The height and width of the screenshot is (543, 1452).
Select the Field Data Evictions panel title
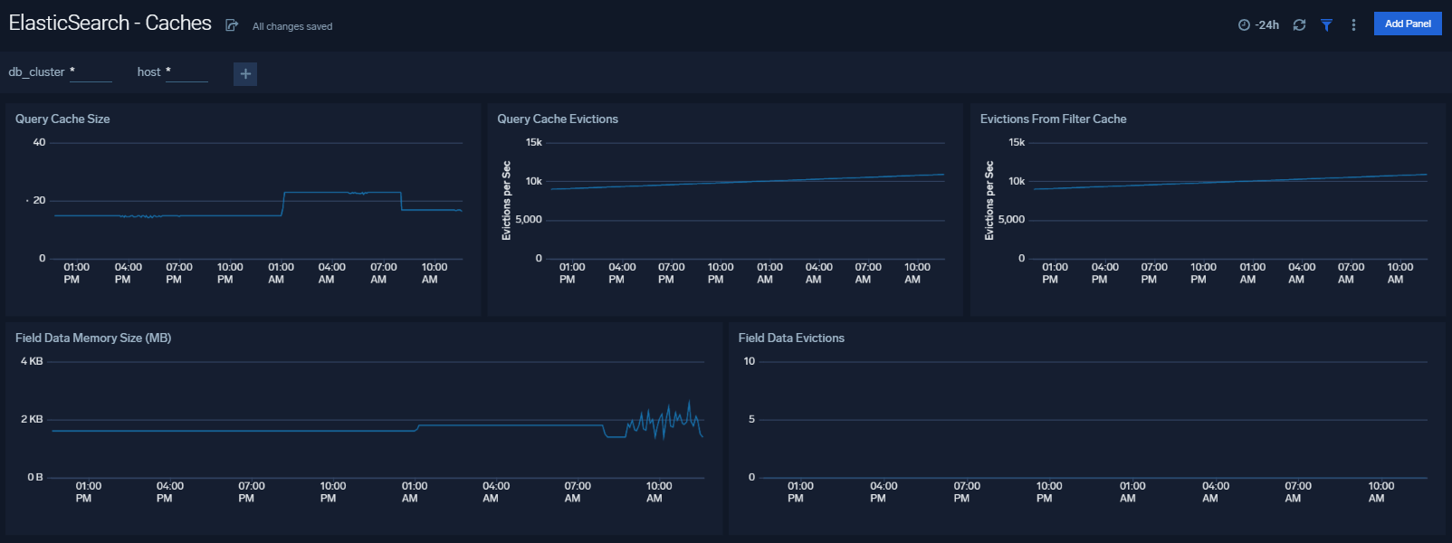791,338
